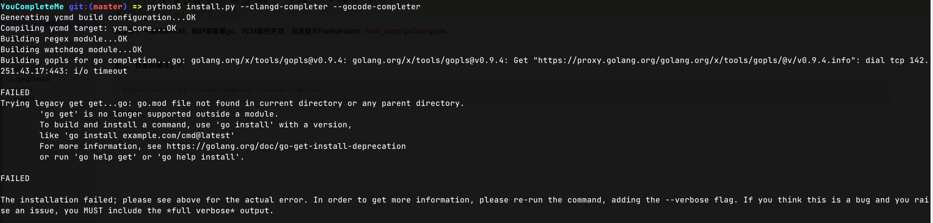The width and height of the screenshot is (933, 223).
Task: Click the yellow => prompt arrow
Action: (137, 7)
